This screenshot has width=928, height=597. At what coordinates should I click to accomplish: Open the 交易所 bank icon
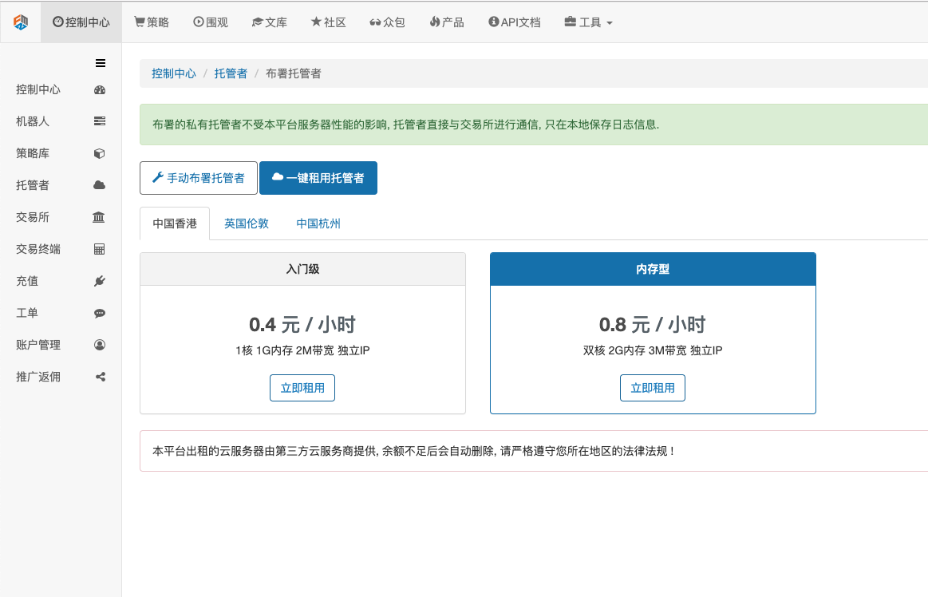99,217
